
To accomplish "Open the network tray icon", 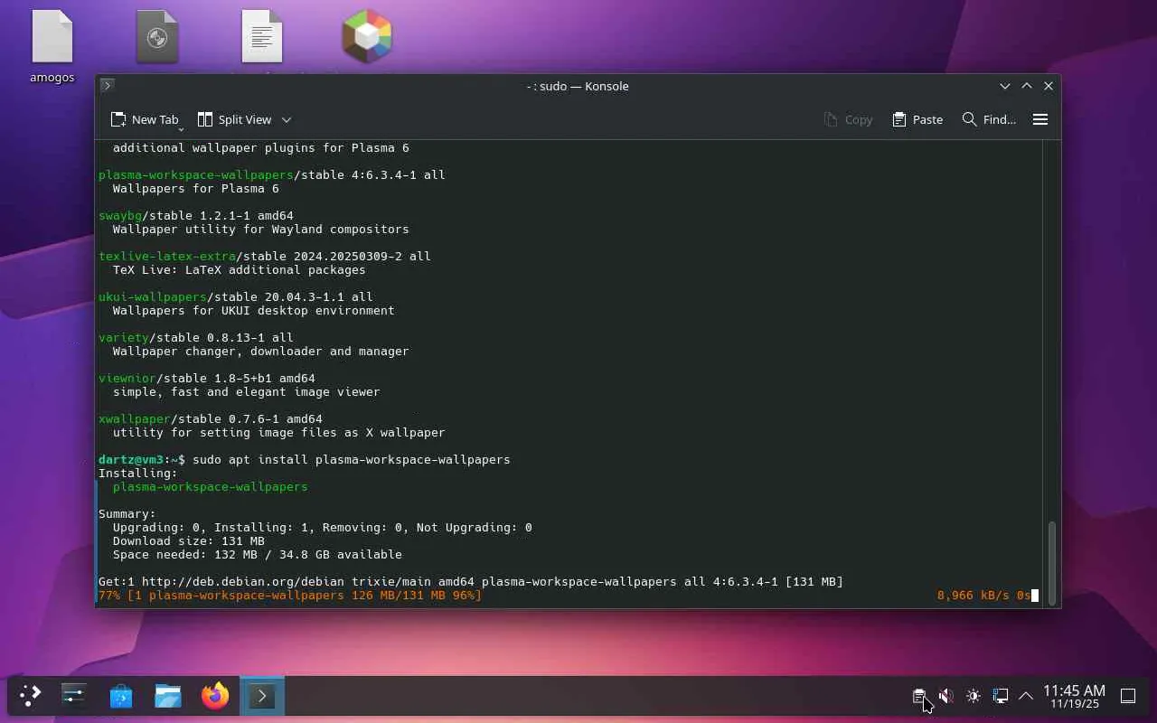I will pyautogui.click(x=1001, y=696).
